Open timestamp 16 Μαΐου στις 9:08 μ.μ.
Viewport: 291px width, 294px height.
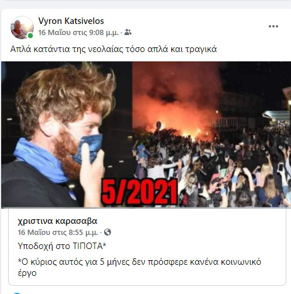click(78, 32)
